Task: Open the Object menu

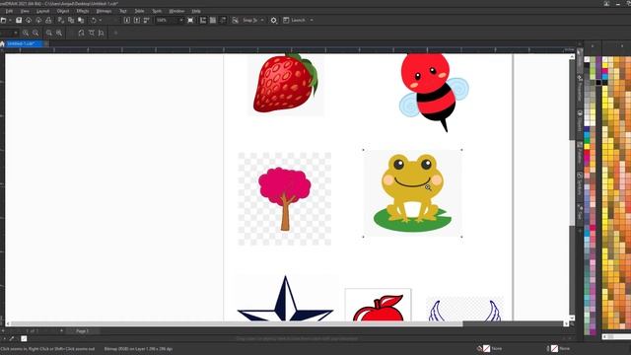Action: [x=63, y=11]
